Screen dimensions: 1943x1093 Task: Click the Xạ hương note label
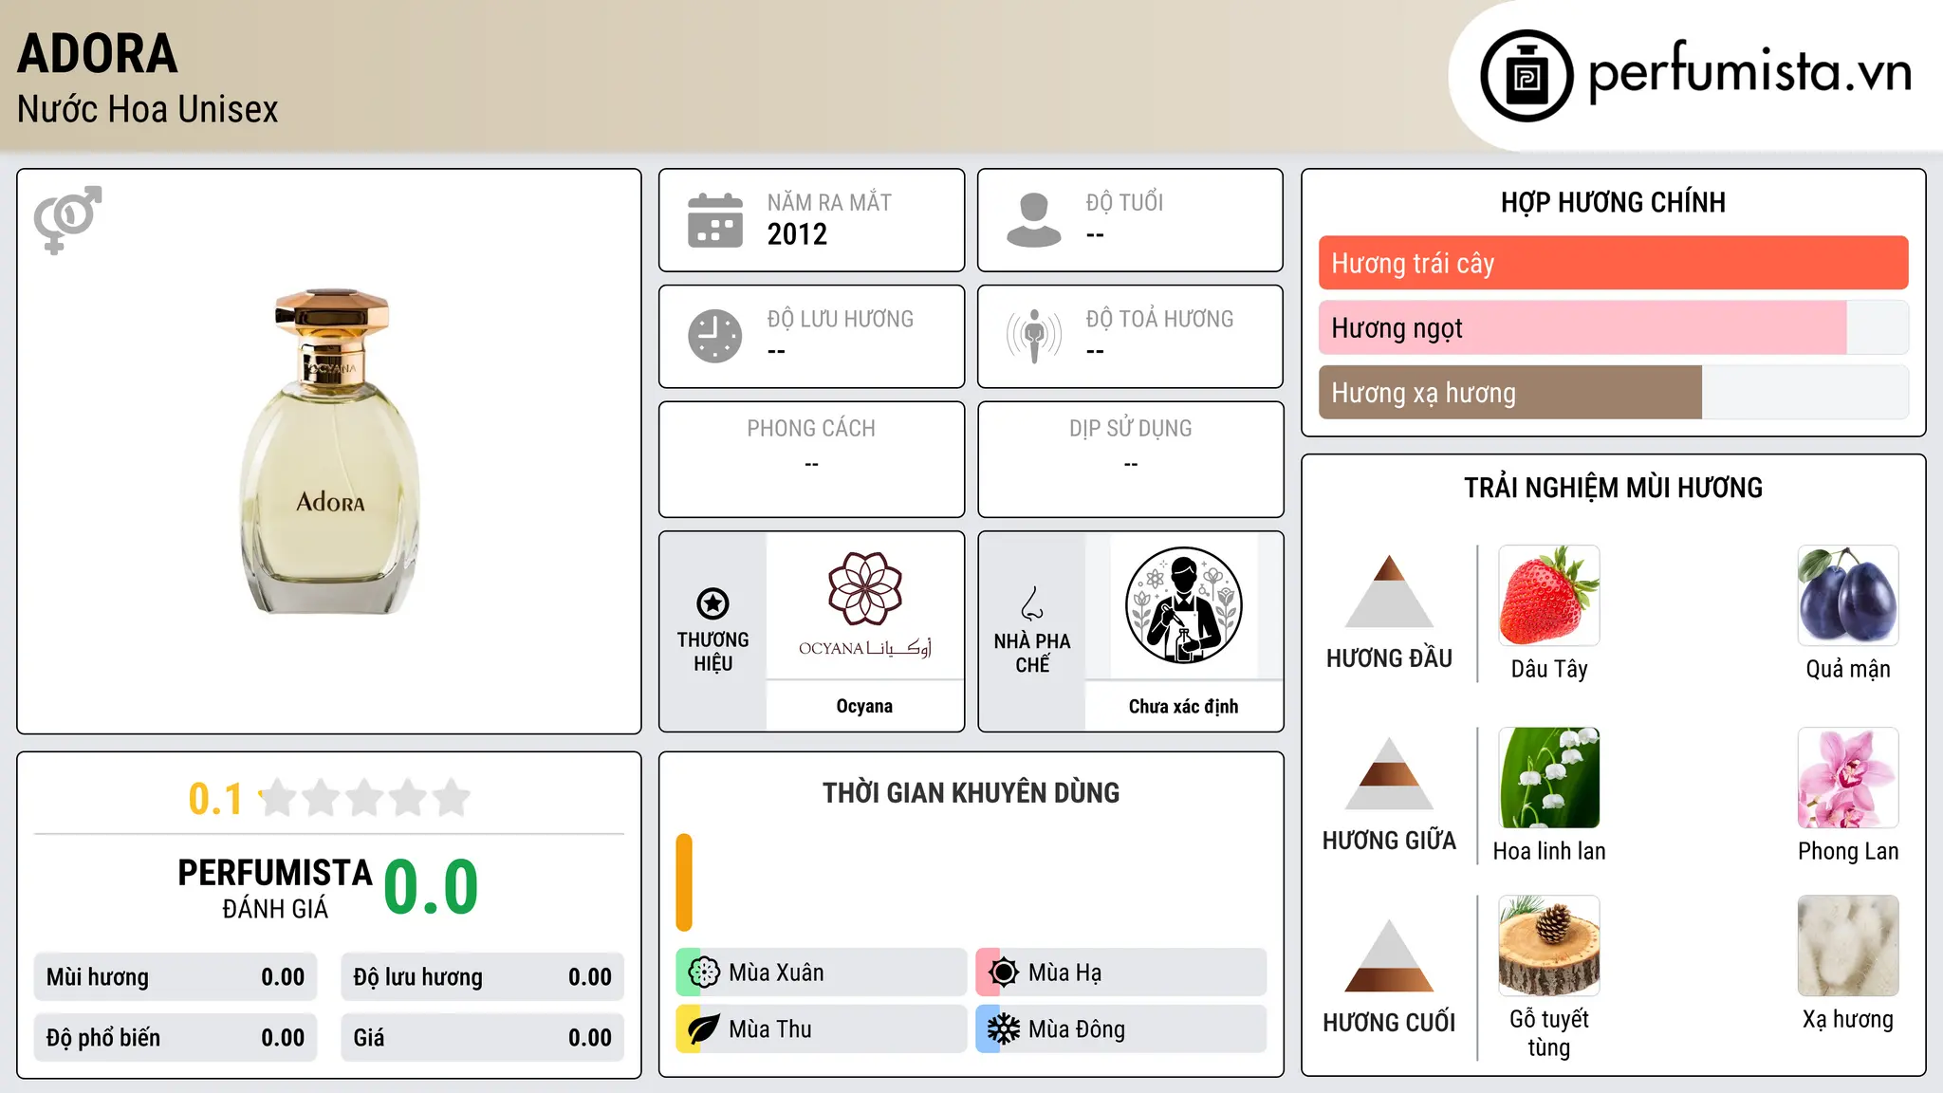1847,1019
